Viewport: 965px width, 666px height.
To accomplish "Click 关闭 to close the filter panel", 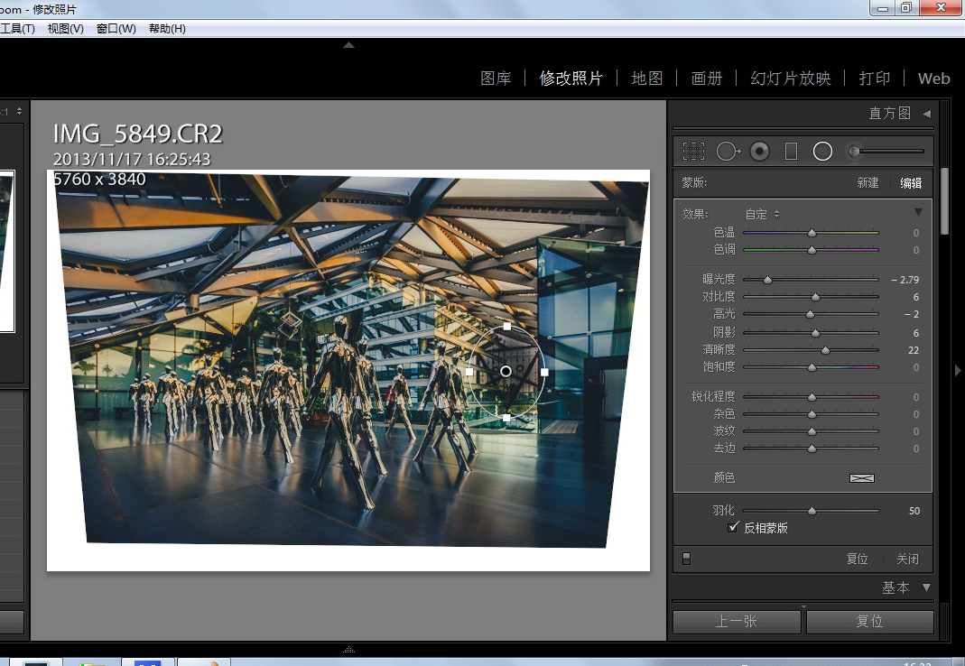I will (907, 559).
